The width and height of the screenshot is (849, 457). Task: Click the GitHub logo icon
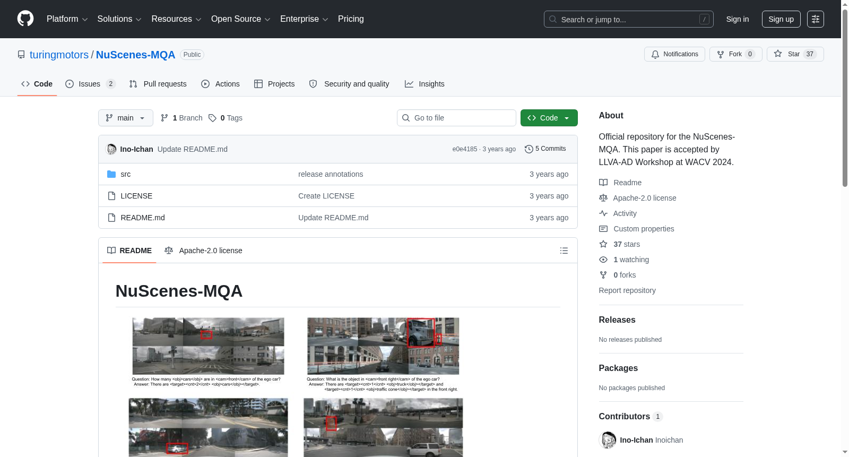pos(25,19)
